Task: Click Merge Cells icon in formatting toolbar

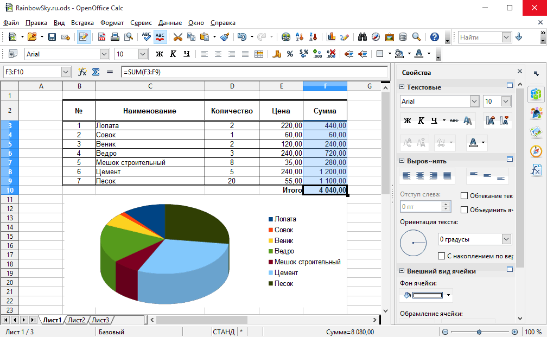Action: tap(259, 54)
